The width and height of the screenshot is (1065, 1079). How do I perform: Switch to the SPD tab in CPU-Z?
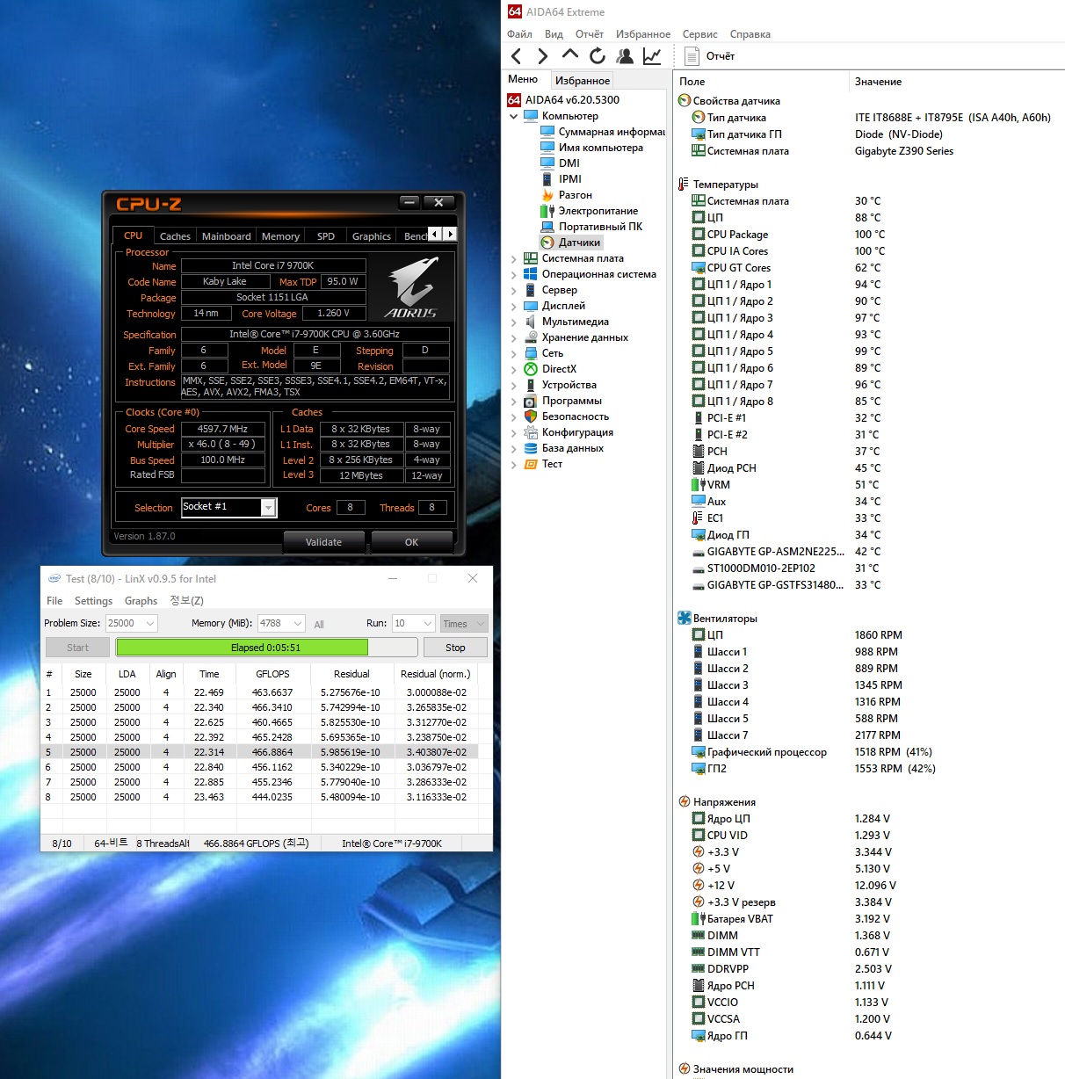[x=326, y=236]
